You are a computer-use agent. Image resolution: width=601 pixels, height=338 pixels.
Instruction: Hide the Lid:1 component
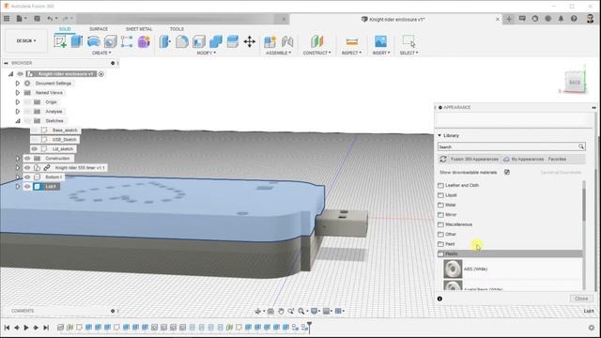tap(27, 187)
